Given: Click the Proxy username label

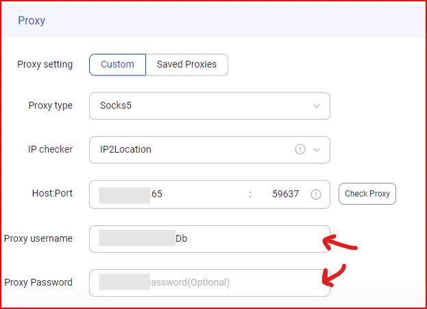Looking at the screenshot, I should point(38,238).
